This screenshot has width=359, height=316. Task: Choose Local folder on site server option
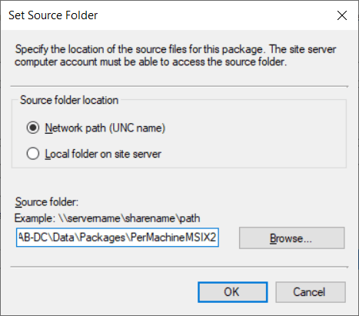click(33, 154)
